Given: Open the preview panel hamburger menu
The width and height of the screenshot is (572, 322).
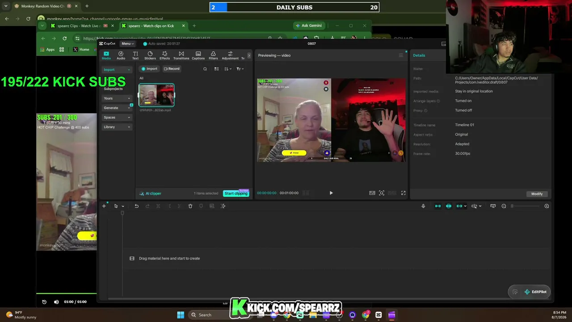Looking at the screenshot, I should (401, 55).
